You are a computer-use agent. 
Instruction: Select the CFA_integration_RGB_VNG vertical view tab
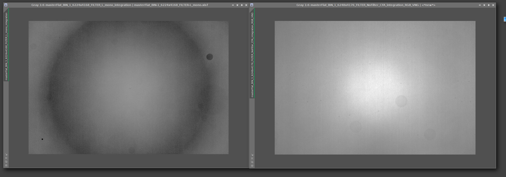tap(252, 54)
